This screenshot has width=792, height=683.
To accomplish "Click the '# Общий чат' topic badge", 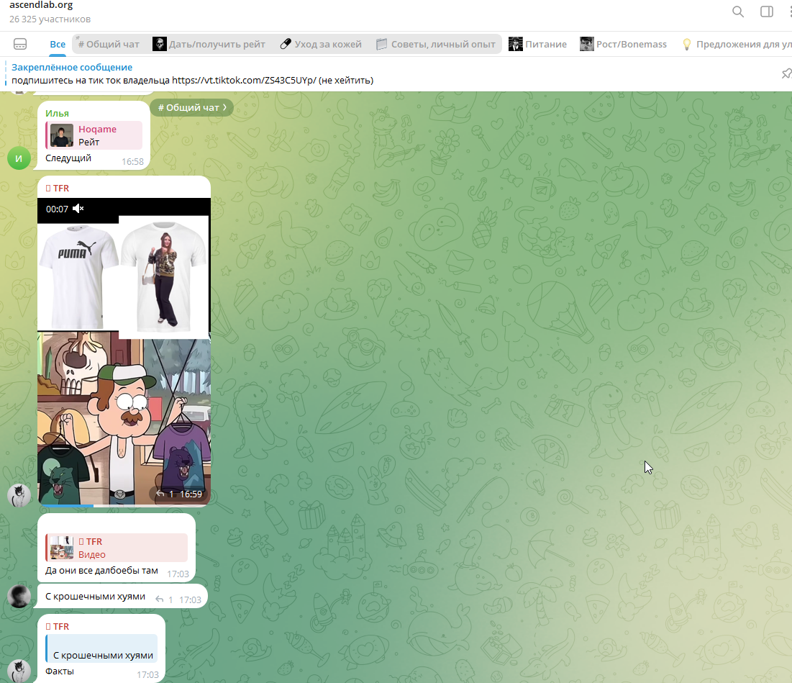I will [192, 108].
